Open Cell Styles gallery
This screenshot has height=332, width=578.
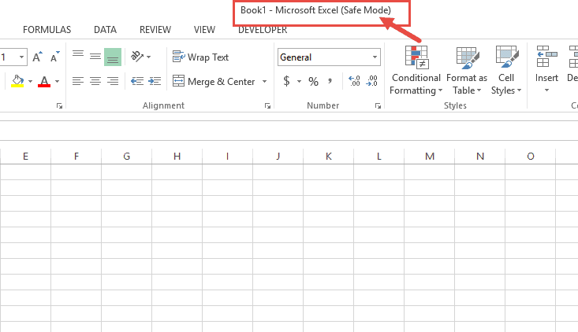coord(506,70)
